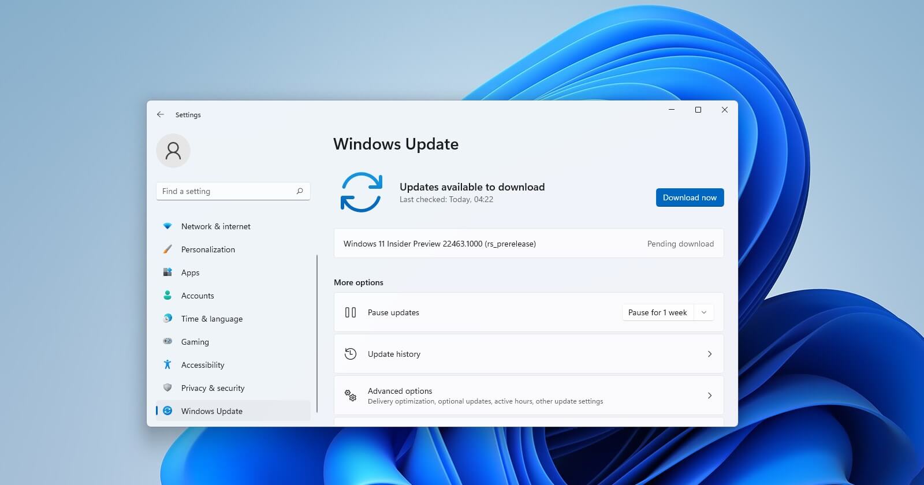Click the search magnifier icon
The width and height of the screenshot is (924, 485).
pyautogui.click(x=300, y=191)
